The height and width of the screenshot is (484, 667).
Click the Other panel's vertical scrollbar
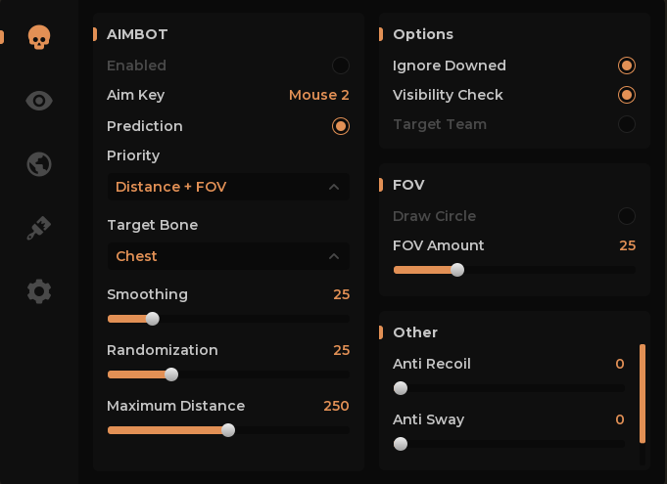tap(643, 393)
